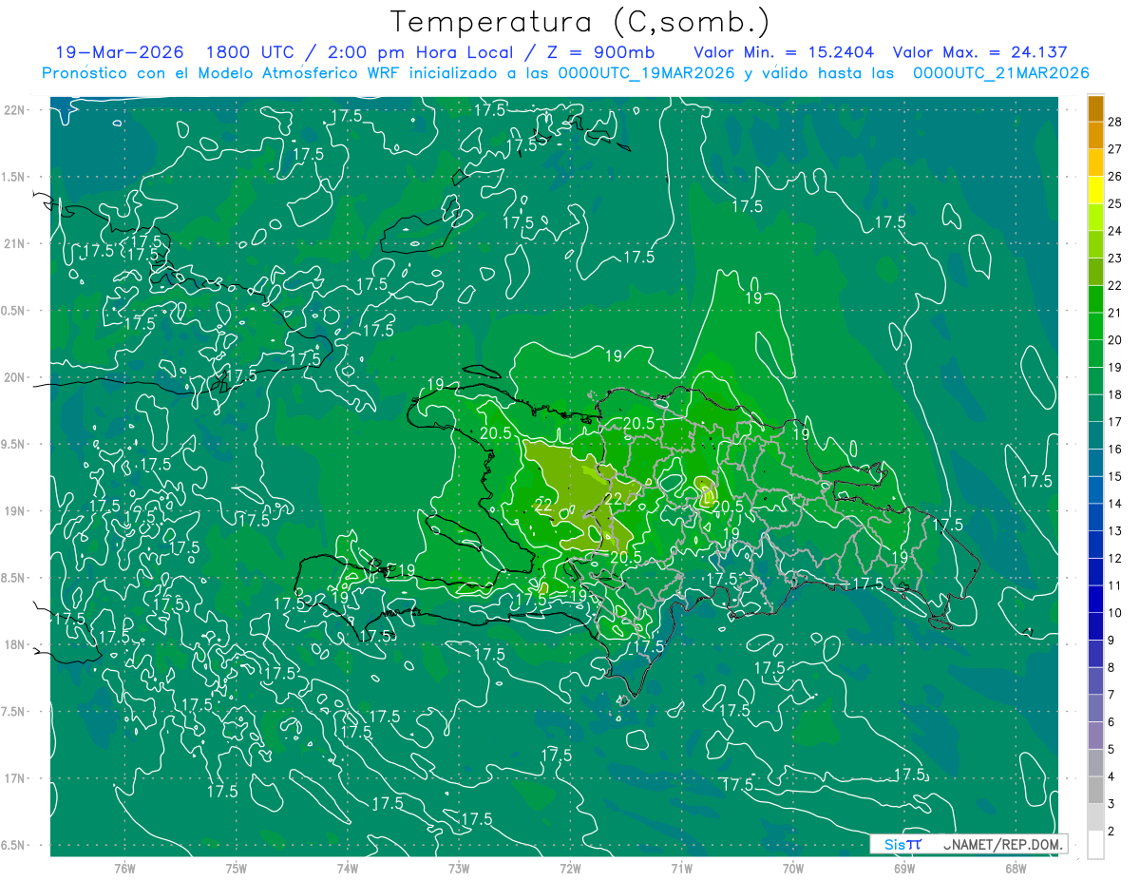
Task: Click the Temperatura (C,somb.) title
Action: 581,22
